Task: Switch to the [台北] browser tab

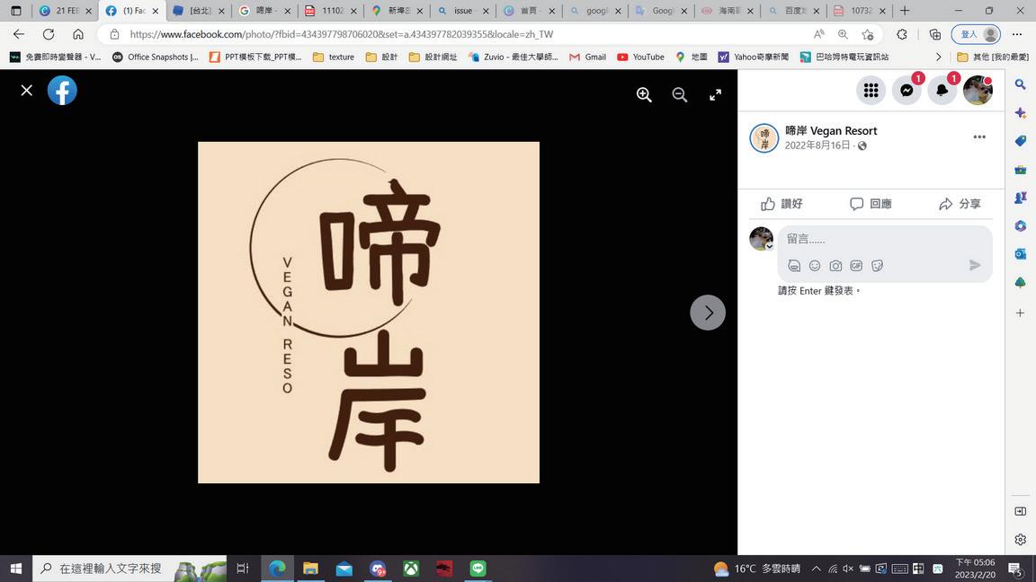Action: 198,11
